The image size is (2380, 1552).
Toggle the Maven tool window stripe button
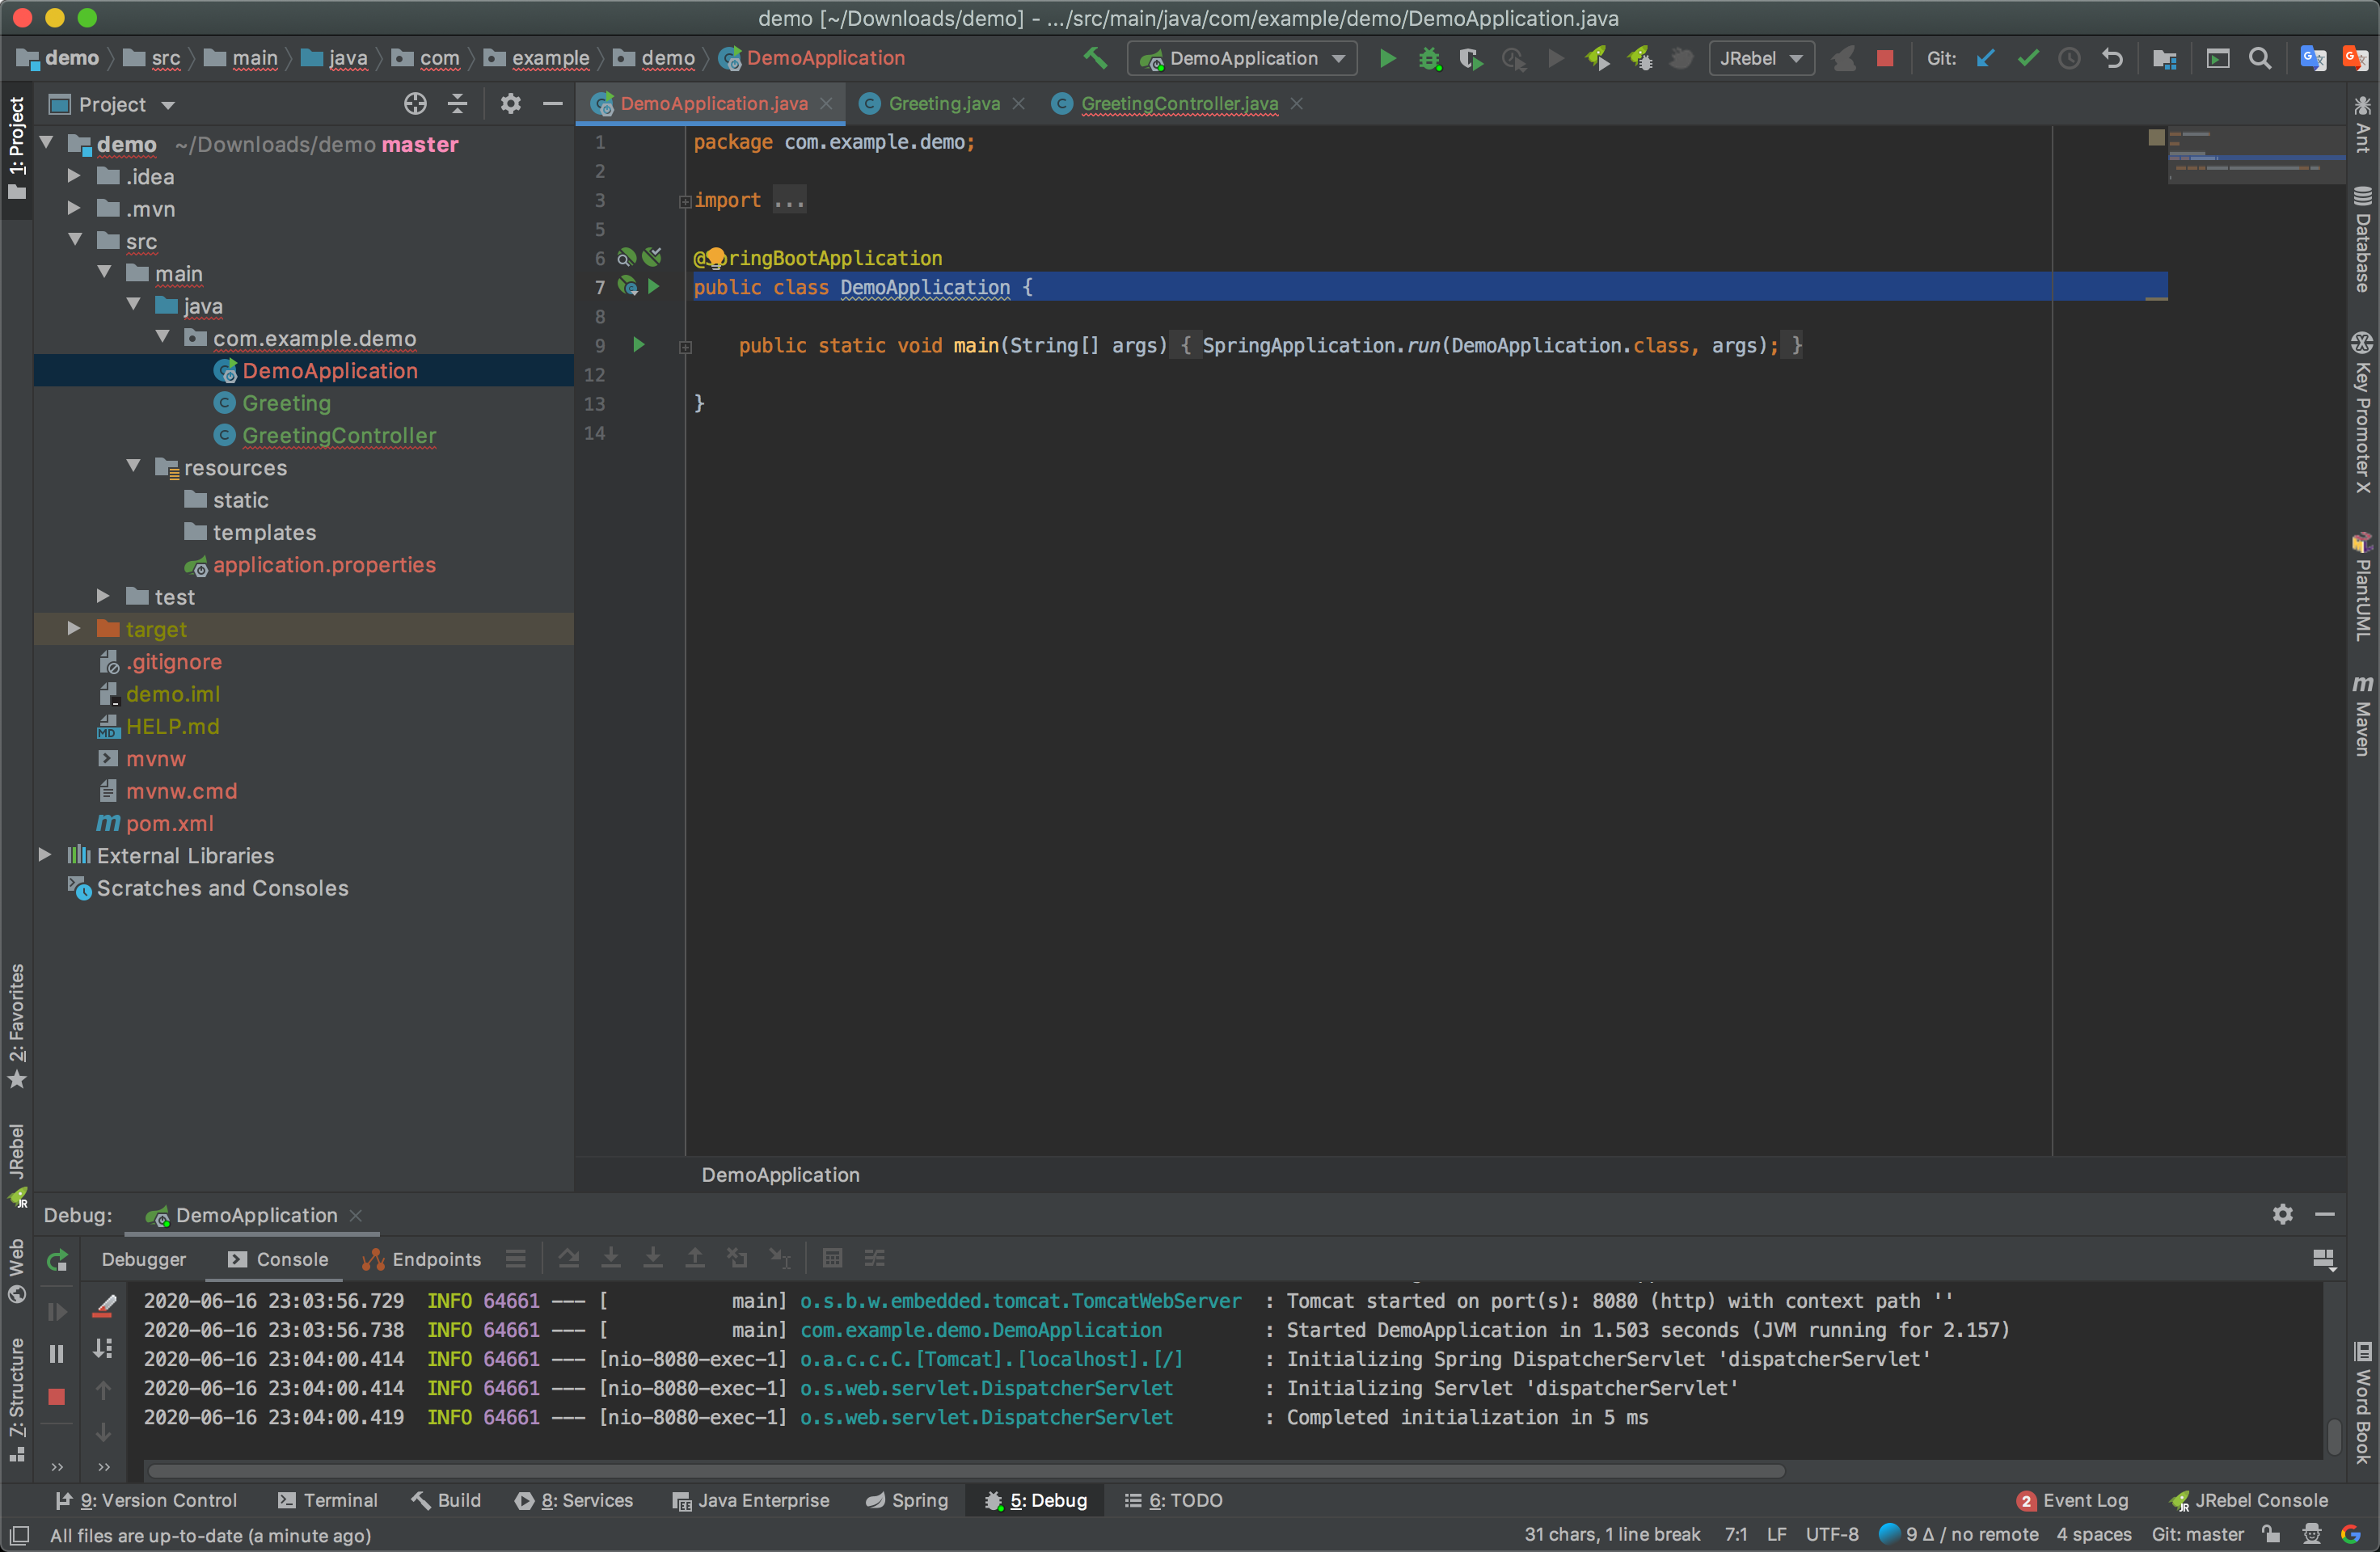2362,716
